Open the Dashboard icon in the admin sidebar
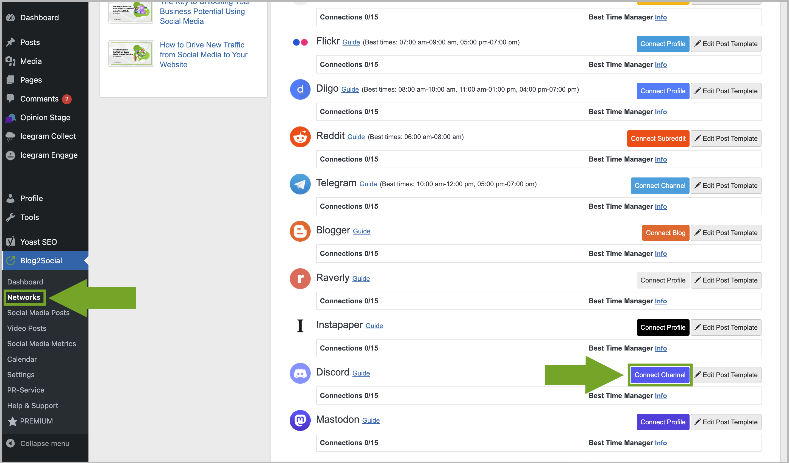Screen dimensions: 789x463 [10, 18]
